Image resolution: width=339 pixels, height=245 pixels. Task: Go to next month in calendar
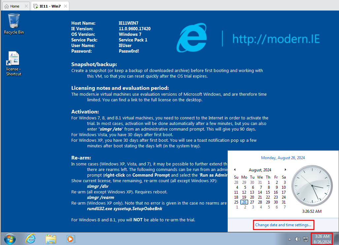pos(286,170)
